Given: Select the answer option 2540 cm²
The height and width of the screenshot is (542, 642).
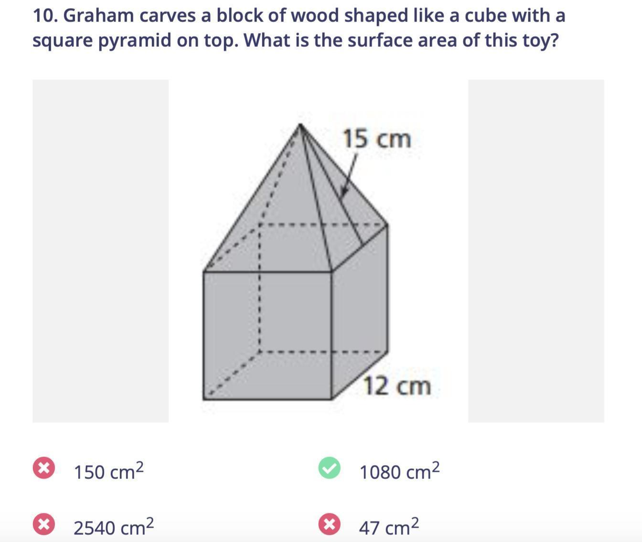Looking at the screenshot, I should (114, 527).
